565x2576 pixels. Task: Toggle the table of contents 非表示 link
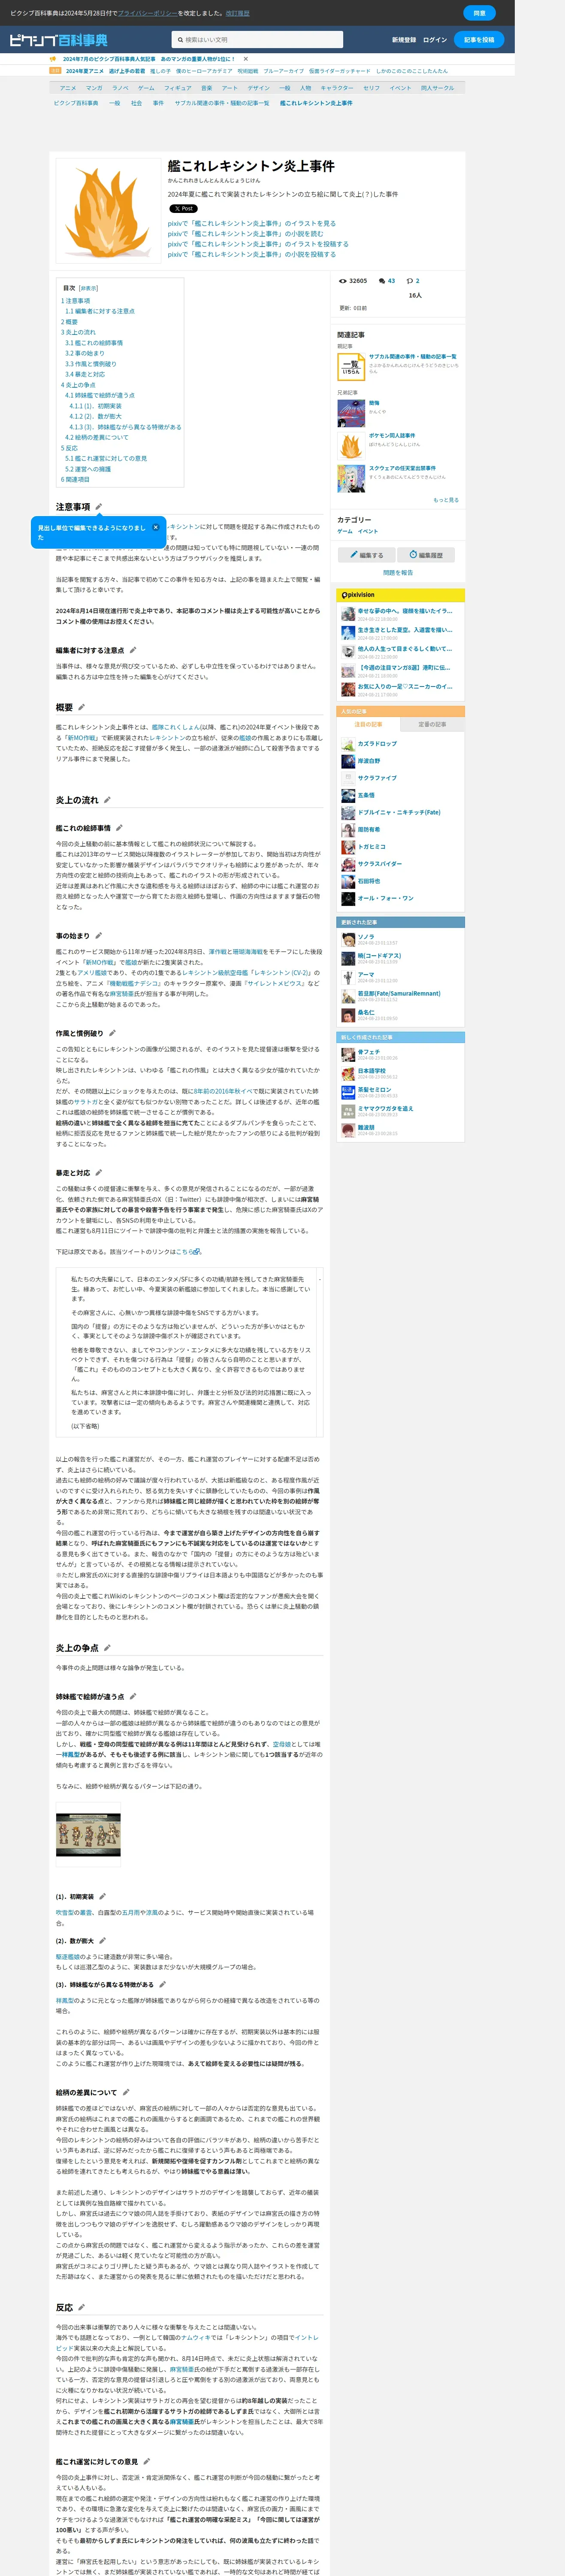click(x=89, y=288)
